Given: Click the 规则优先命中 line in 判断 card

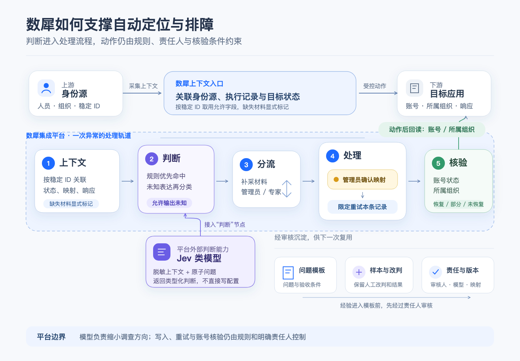Looking at the screenshot, I should coord(166,176).
